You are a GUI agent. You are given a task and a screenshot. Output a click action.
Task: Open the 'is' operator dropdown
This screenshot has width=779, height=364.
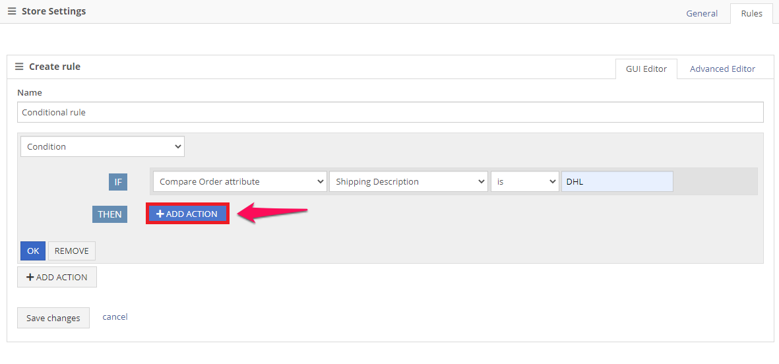pyautogui.click(x=525, y=182)
